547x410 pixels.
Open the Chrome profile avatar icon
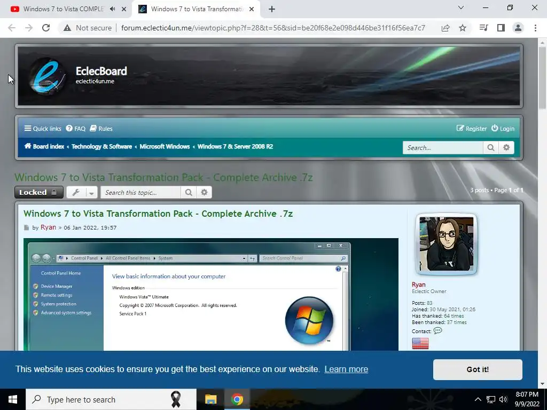coord(518,28)
